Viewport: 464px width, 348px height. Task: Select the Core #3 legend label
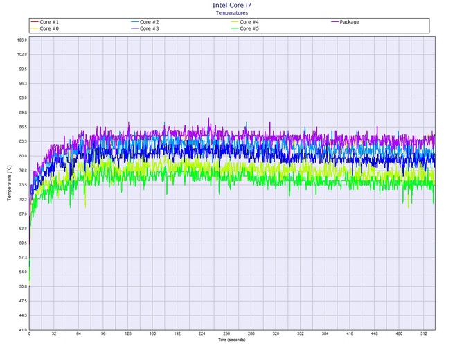click(150, 28)
